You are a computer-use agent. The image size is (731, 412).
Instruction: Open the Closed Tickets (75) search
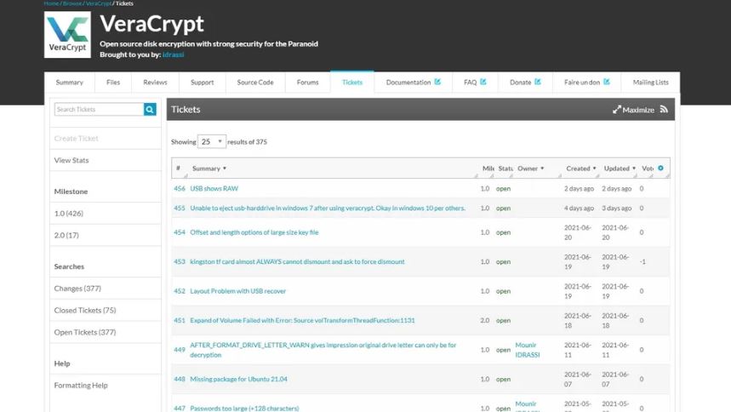click(85, 311)
